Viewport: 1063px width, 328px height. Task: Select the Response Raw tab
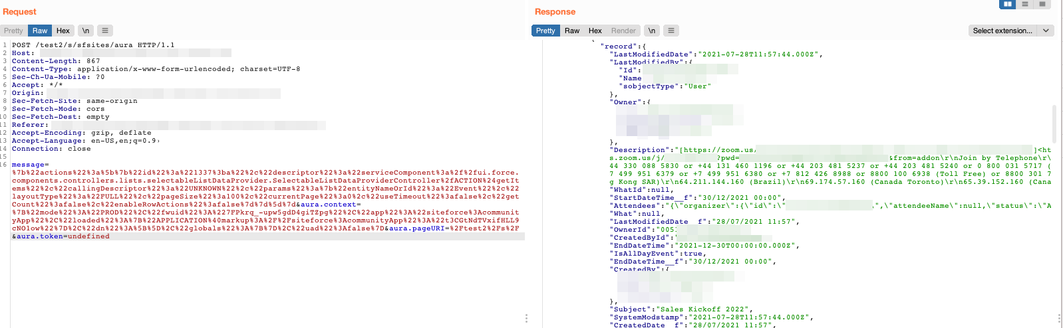click(x=572, y=31)
